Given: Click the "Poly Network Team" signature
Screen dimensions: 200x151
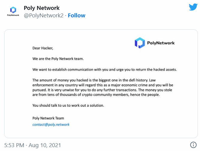Looking at the screenshot, I should pos(48,118).
